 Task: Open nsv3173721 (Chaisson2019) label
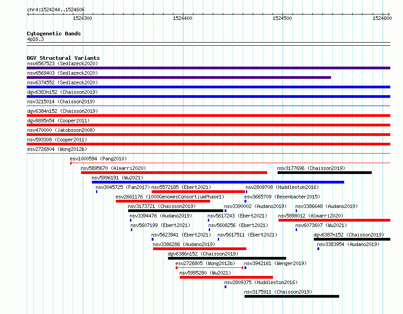coord(162,206)
